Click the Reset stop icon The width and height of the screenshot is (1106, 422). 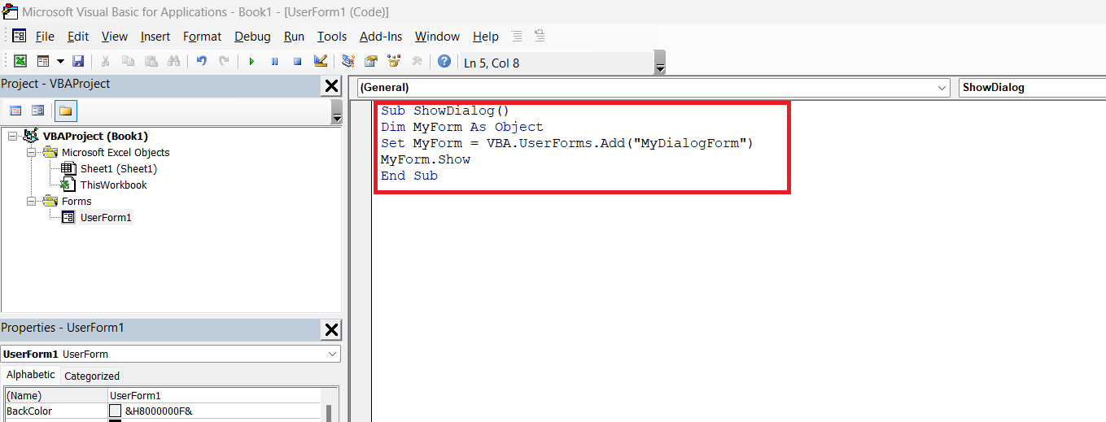click(297, 61)
